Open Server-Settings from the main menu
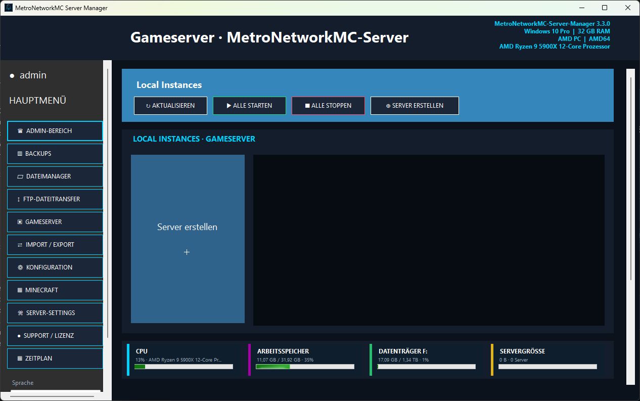 click(55, 313)
